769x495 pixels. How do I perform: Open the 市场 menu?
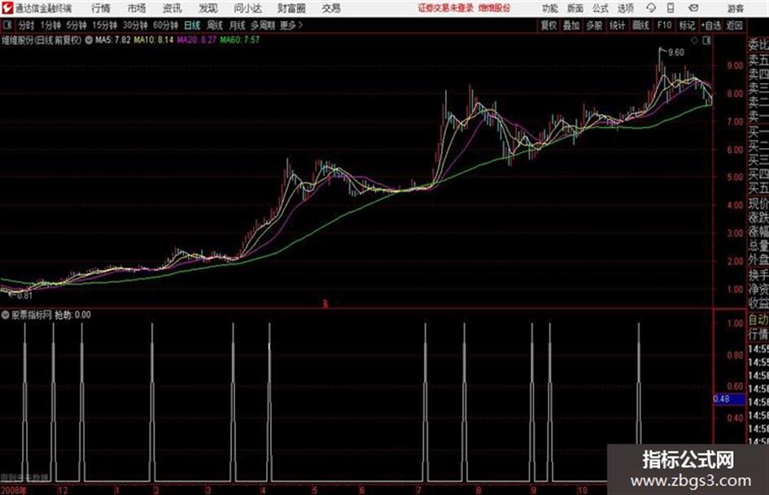point(137,8)
